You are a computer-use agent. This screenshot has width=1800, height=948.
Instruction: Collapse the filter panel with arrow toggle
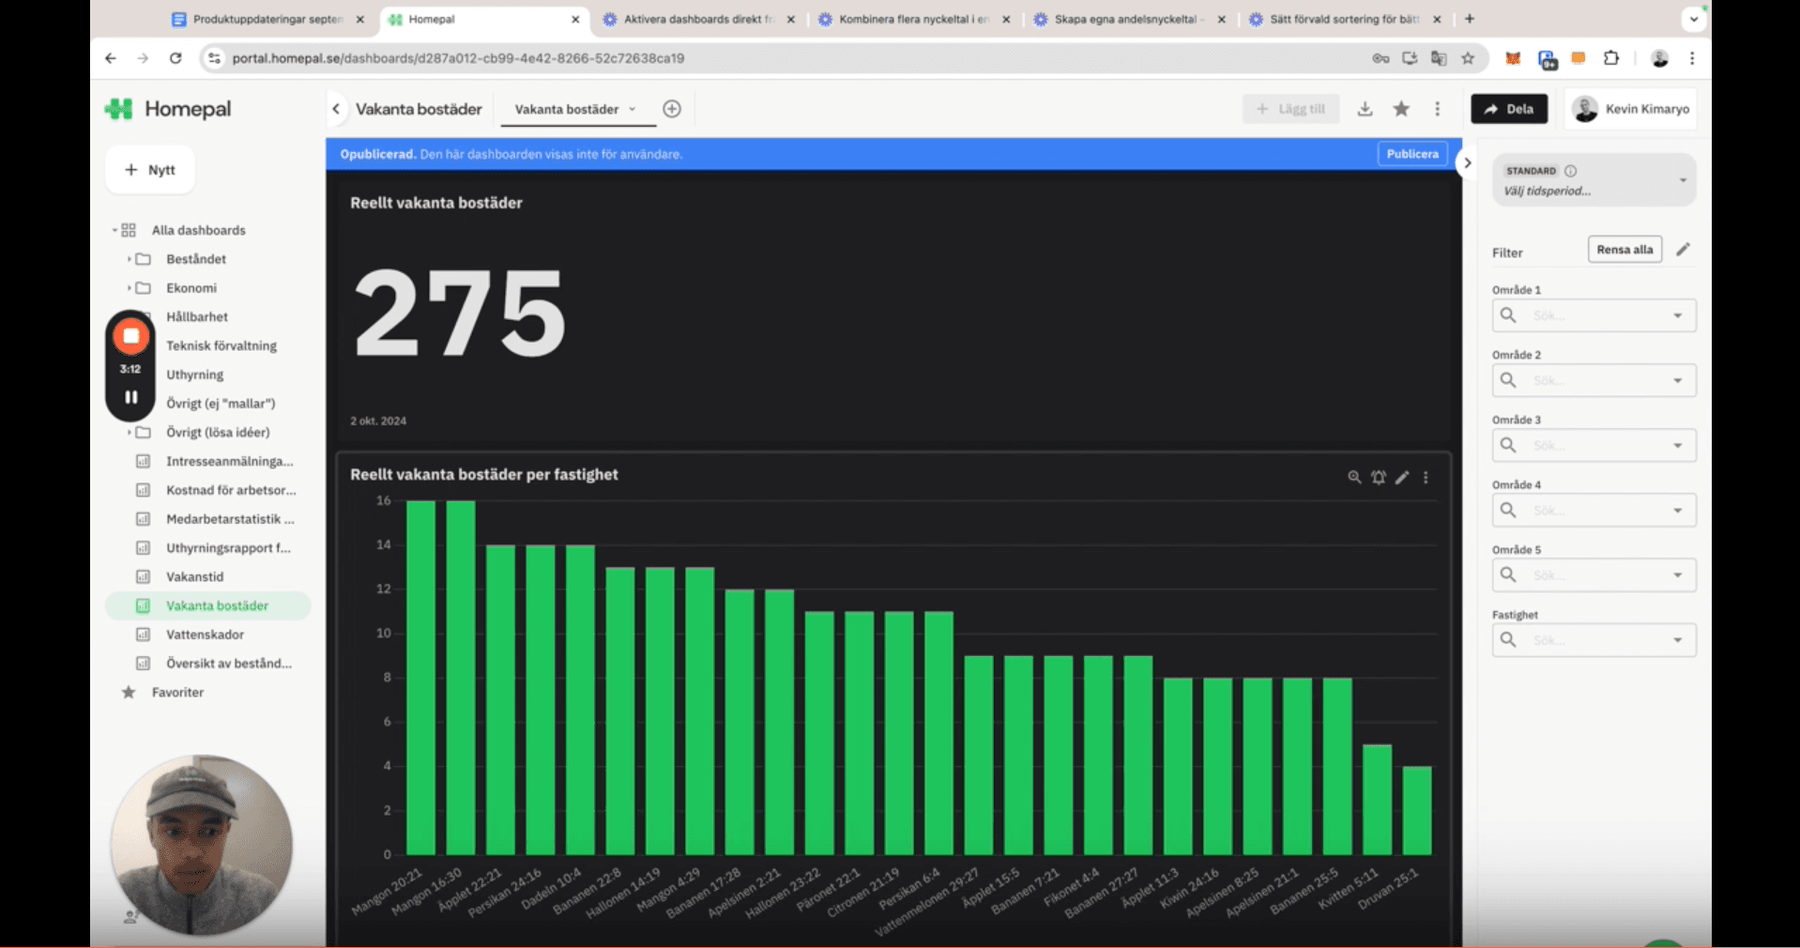click(x=1467, y=162)
